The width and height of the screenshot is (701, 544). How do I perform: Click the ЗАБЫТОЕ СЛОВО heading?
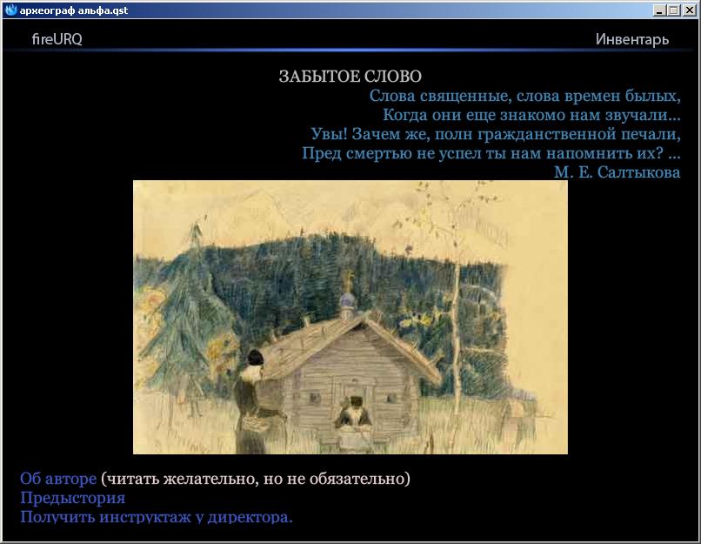[x=350, y=77]
